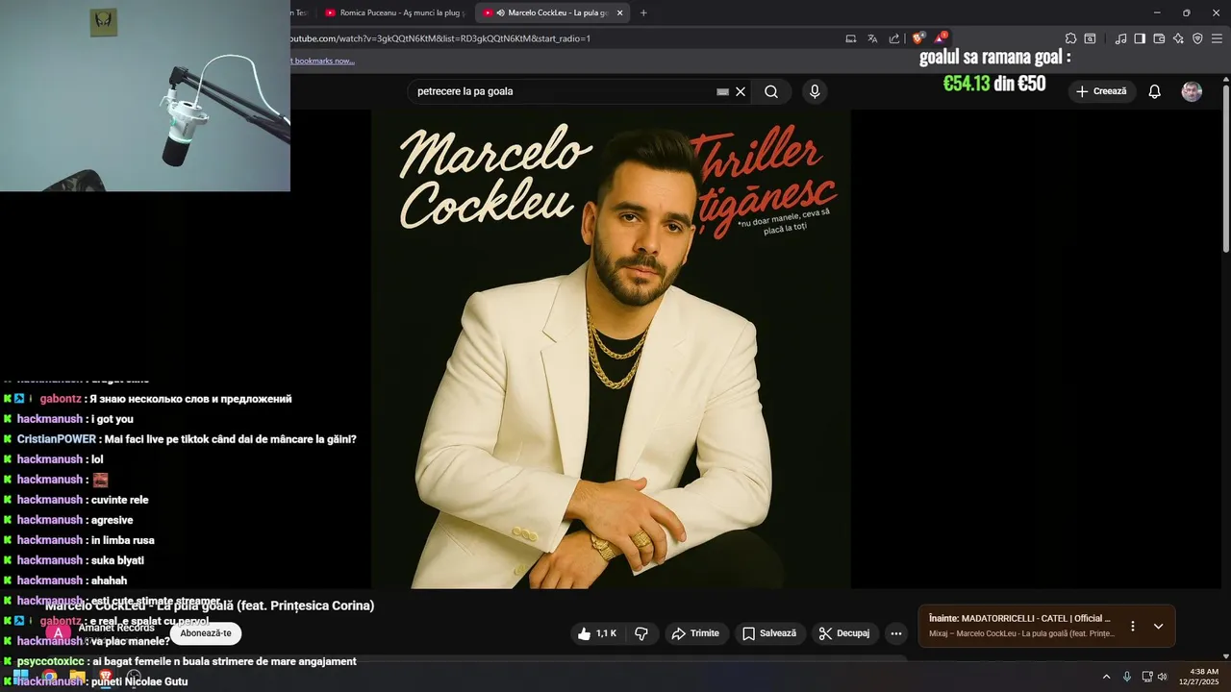Open the on-screen keyboard icon in search box
The width and height of the screenshot is (1231, 692).
[x=722, y=91]
